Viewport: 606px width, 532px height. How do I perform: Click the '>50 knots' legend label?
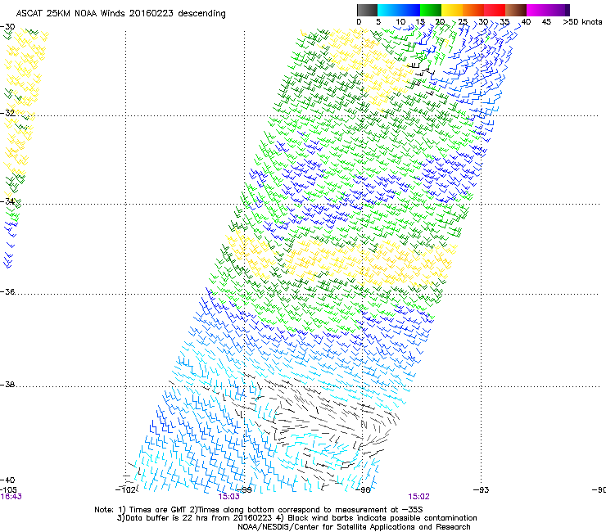click(x=582, y=22)
